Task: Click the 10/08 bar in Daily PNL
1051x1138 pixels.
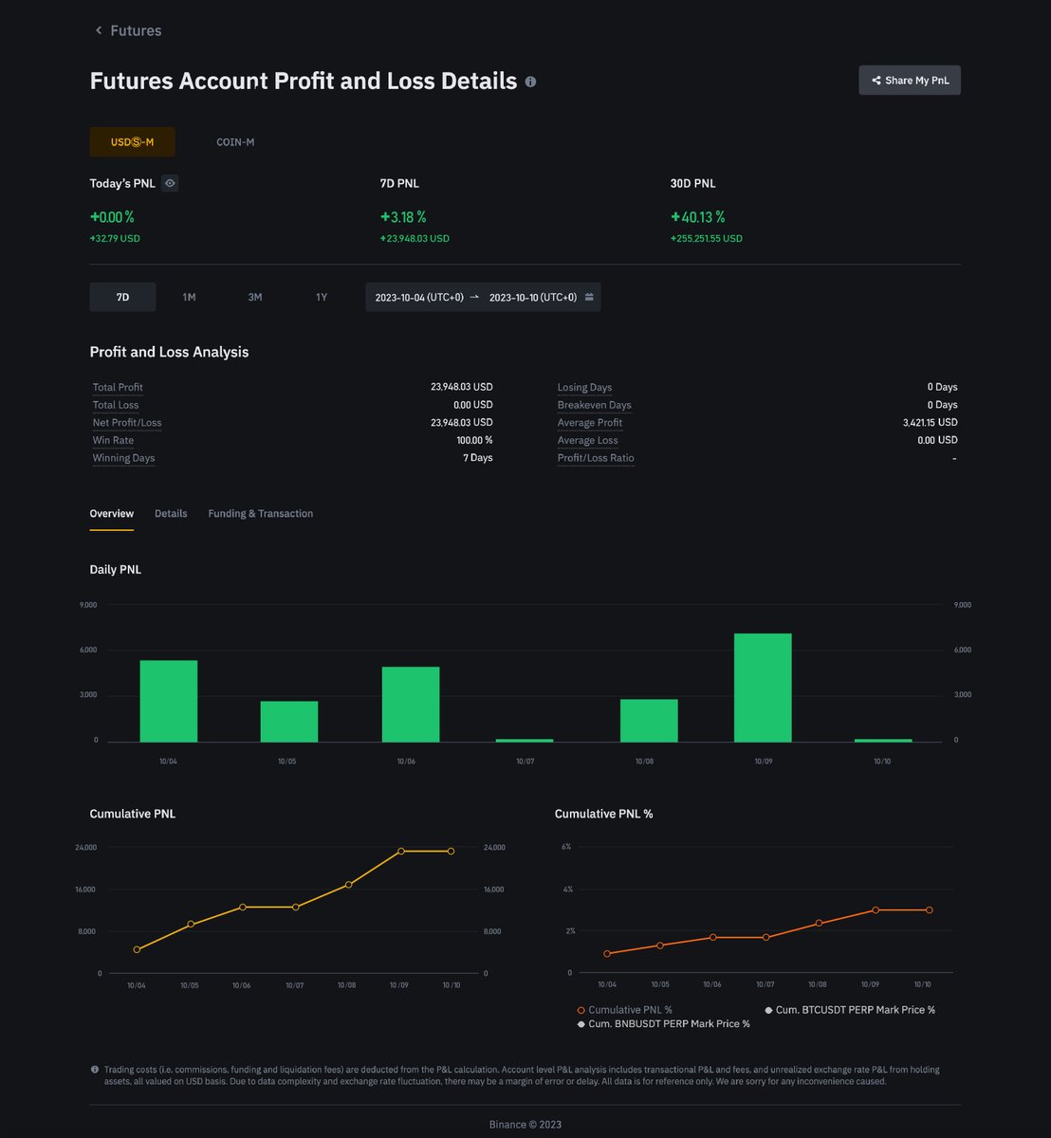Action: pos(649,721)
